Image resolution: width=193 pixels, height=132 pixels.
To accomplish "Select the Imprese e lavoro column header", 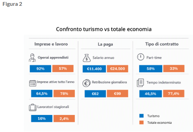I will 51,44.
